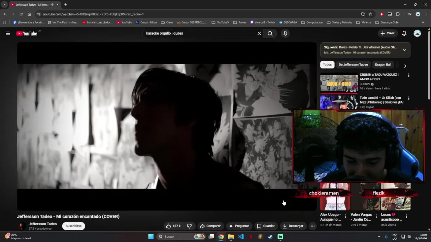The width and height of the screenshot is (431, 242).
Task: Open the Otros bookmarks folder
Action: [x=167, y=23]
